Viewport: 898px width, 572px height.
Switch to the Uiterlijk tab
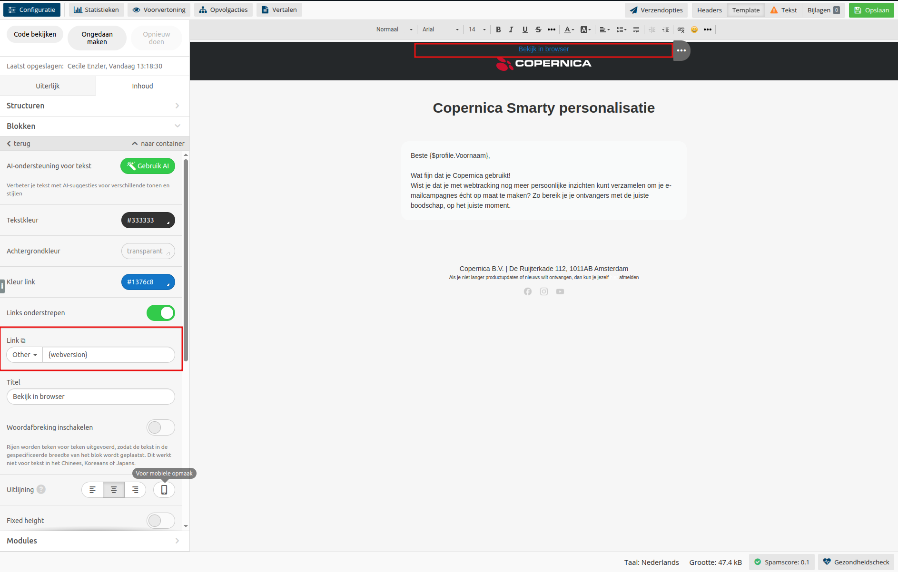[48, 86]
